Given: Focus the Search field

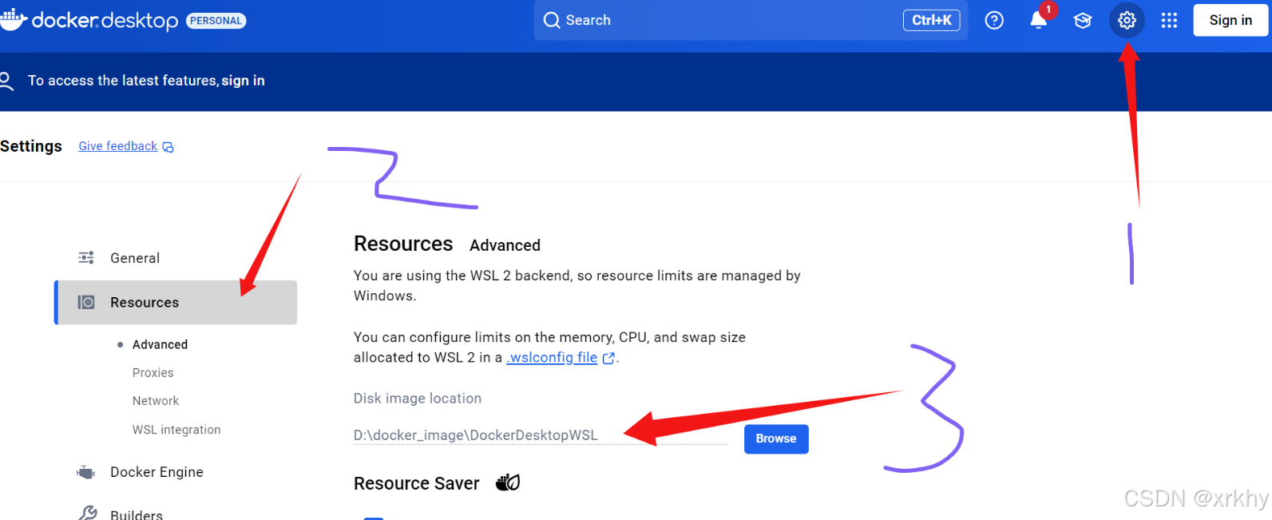Looking at the screenshot, I should coord(751,21).
